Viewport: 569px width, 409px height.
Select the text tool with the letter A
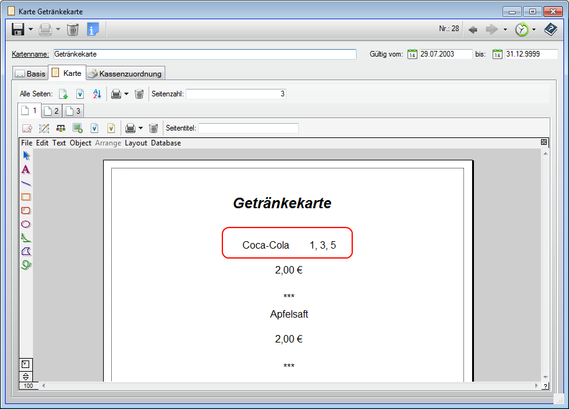(25, 169)
